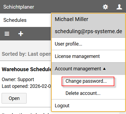Click the Michael Miller user name
Screen dimensions: 126x114
pyautogui.click(x=71, y=19)
